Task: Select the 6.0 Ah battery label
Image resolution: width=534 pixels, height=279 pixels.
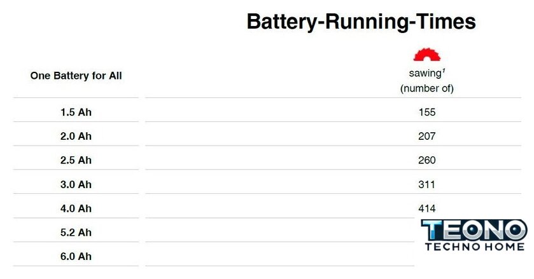Action: 76,257
